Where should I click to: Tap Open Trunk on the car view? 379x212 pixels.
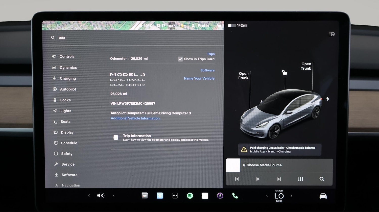point(306,66)
